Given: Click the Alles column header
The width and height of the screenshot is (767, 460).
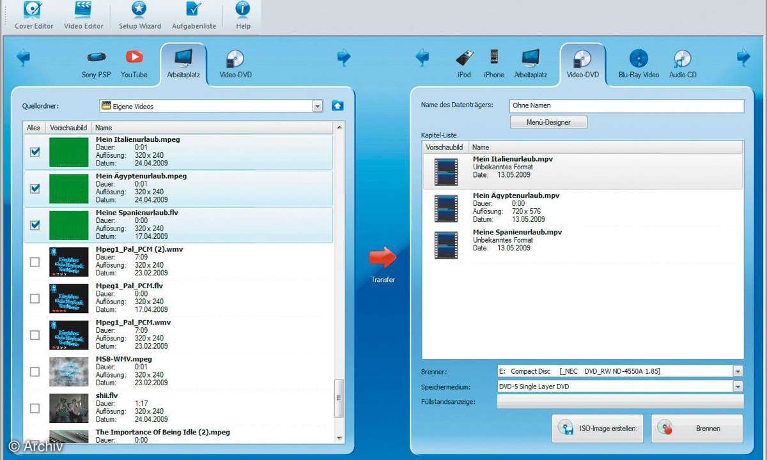Looking at the screenshot, I should coord(34,128).
